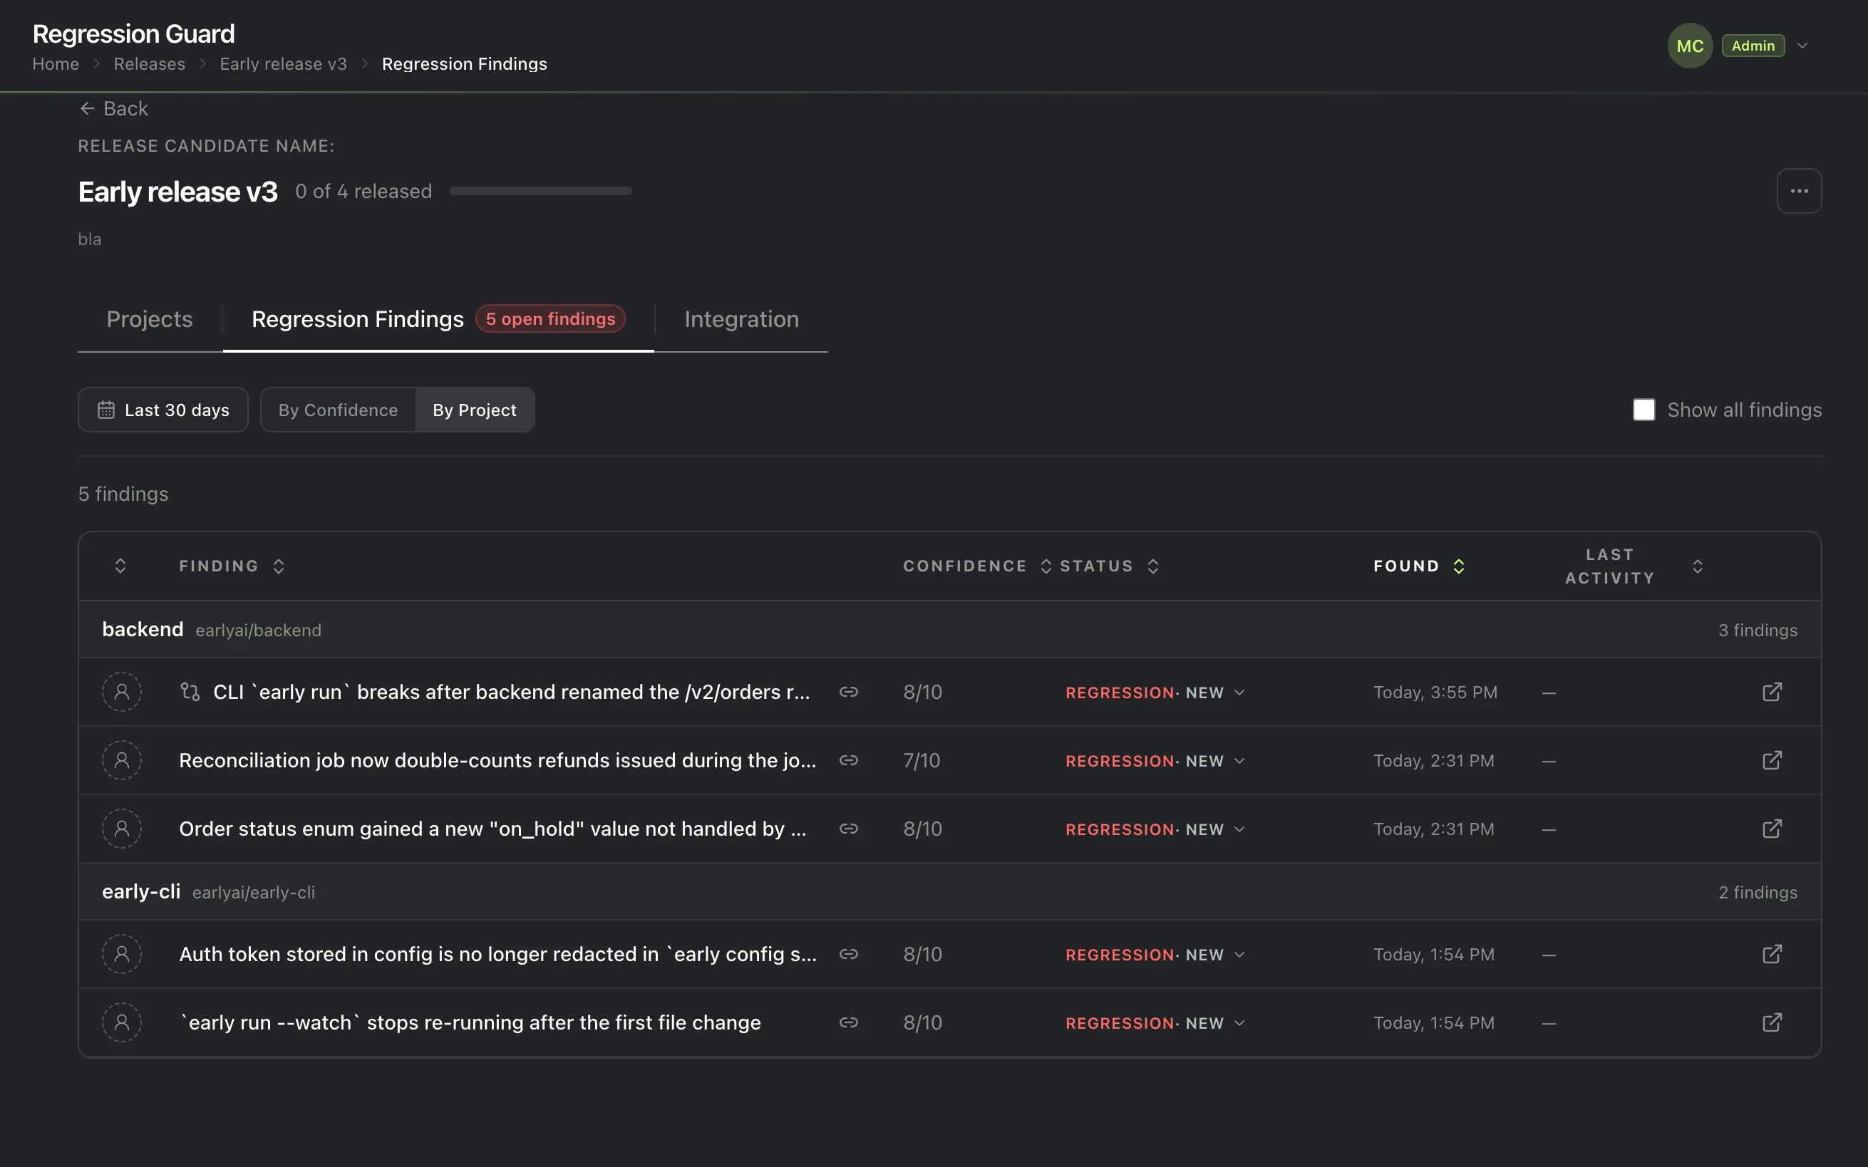Collapse the early-cli project group row

coord(949,891)
